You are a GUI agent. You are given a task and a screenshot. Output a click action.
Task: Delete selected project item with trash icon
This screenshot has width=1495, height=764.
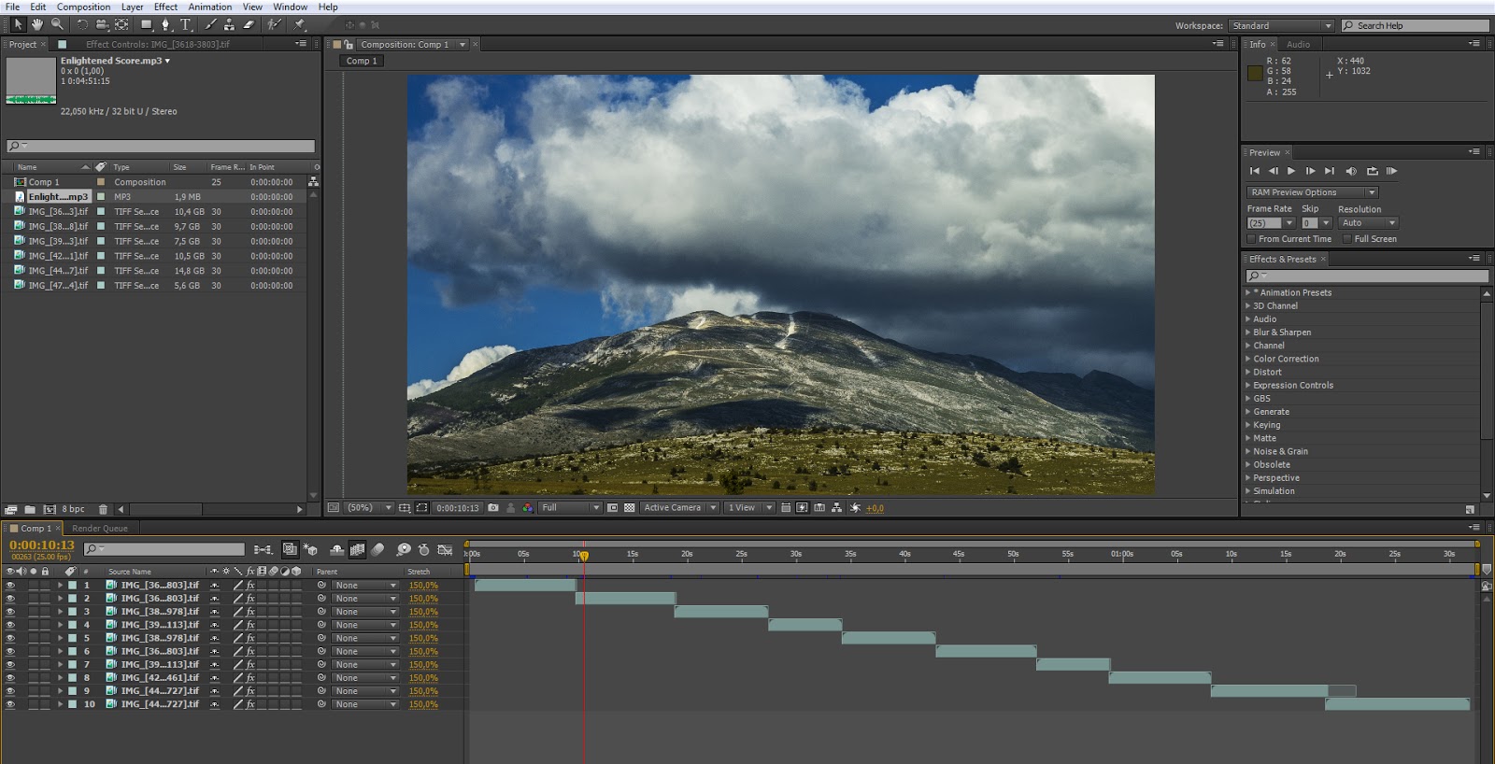(103, 509)
